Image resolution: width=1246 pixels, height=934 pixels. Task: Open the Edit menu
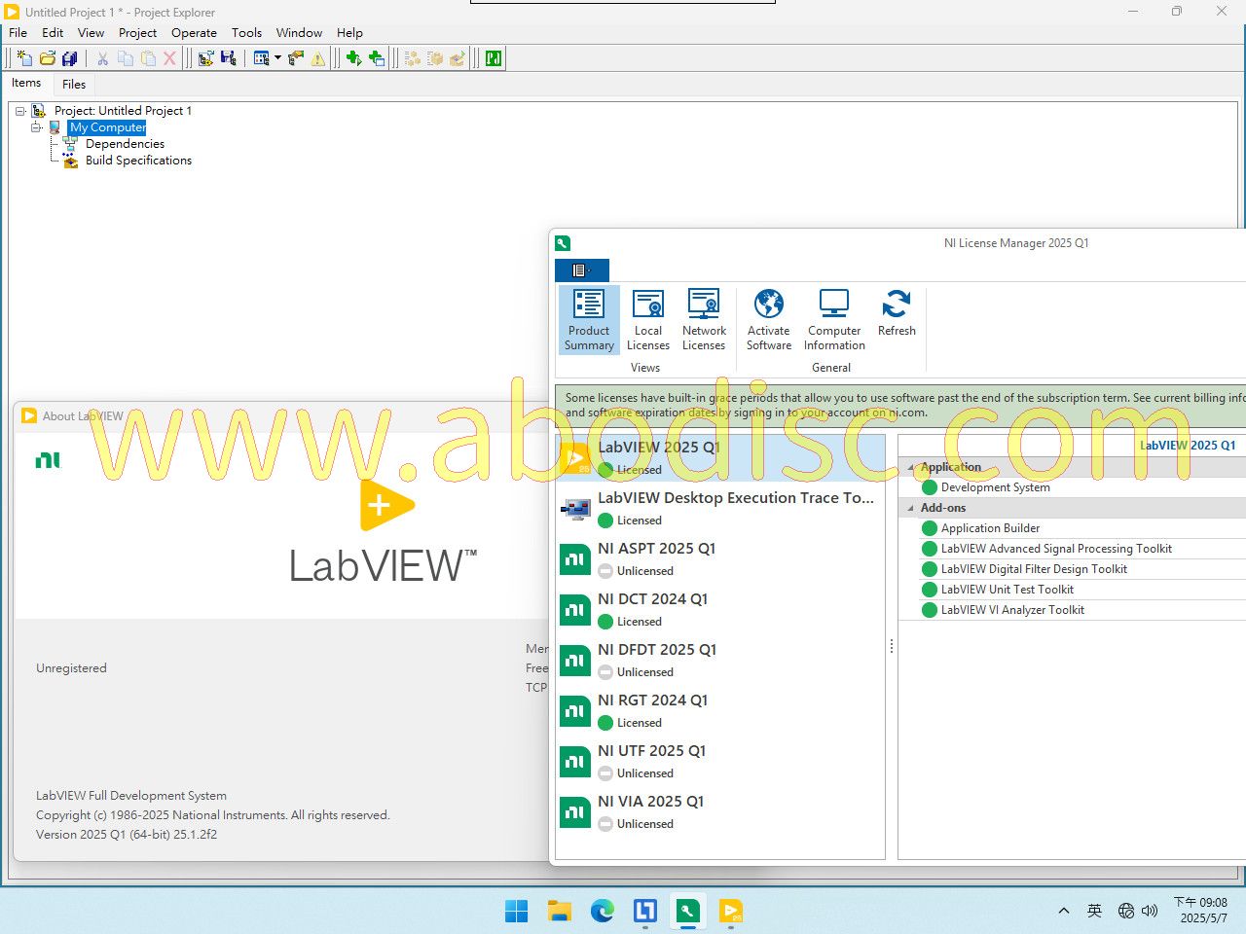point(53,32)
